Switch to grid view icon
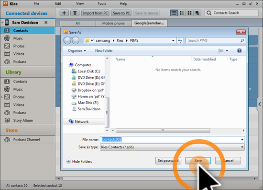263x190 pixels. tap(189, 13)
